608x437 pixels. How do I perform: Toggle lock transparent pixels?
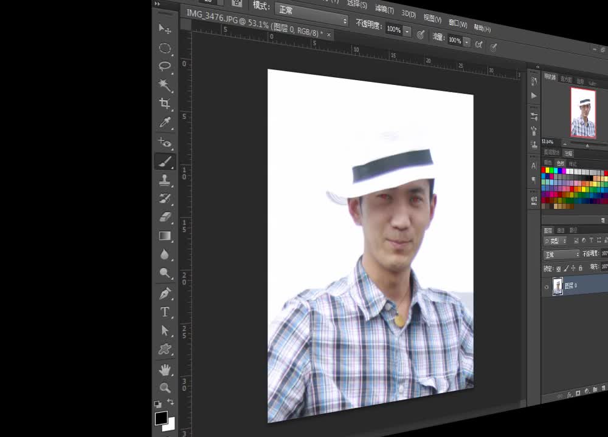click(x=558, y=269)
